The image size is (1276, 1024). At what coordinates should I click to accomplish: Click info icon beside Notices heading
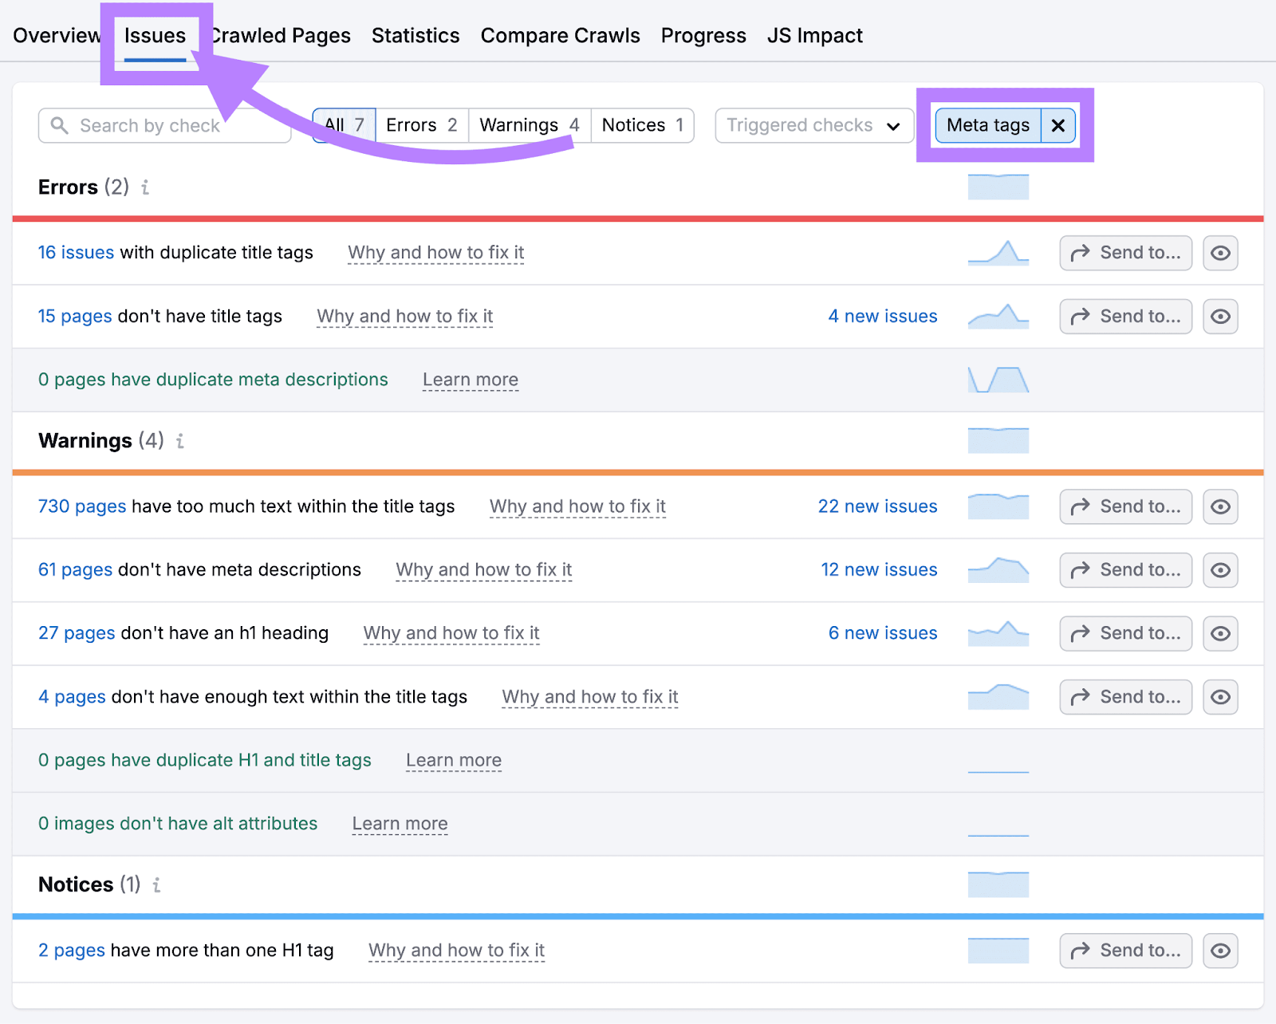157,885
